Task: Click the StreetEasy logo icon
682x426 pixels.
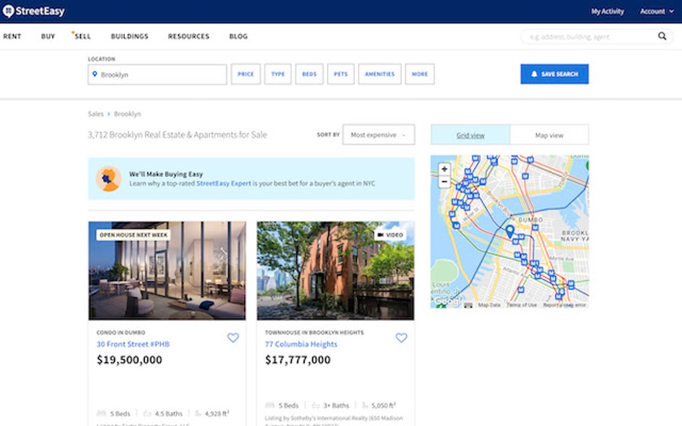Action: pyautogui.click(x=9, y=11)
